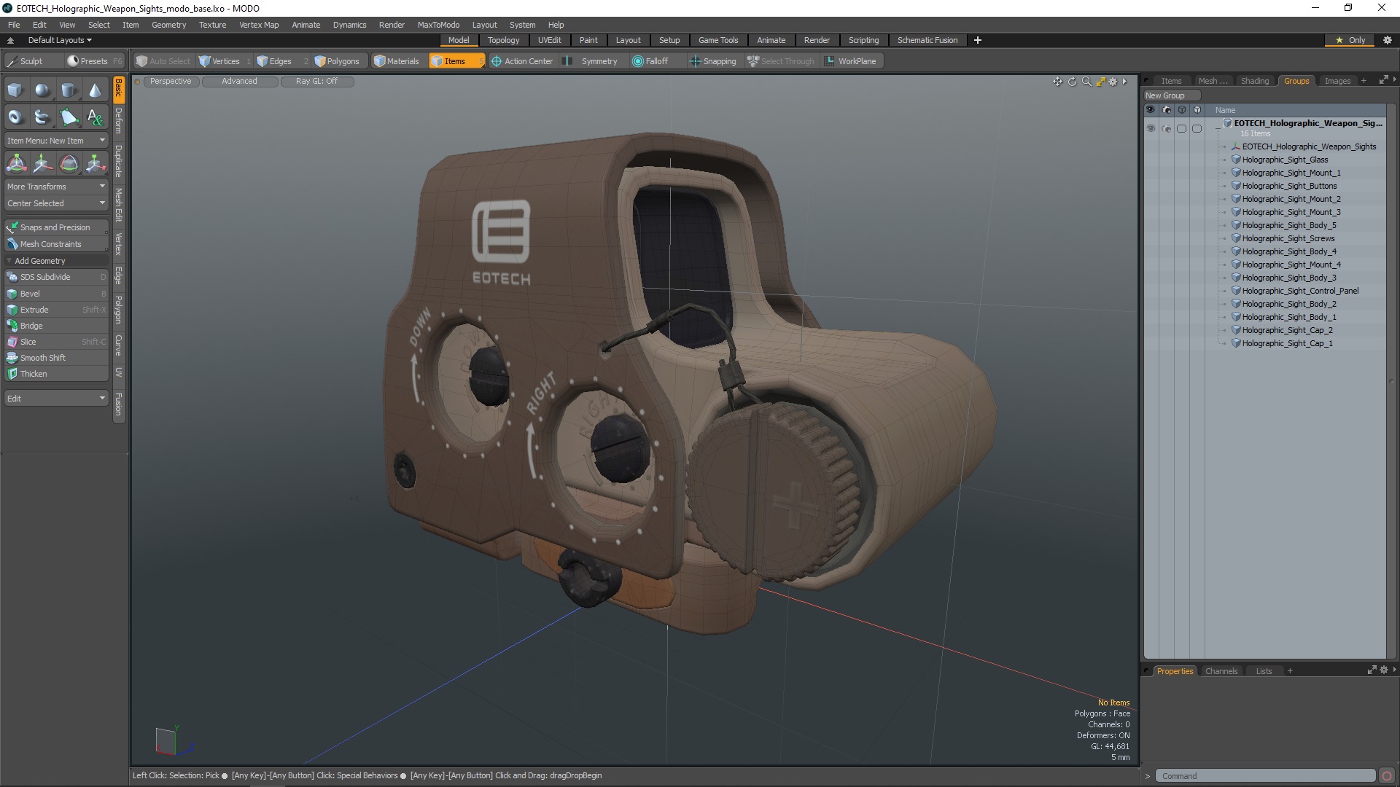Activate the combined Transform tool
Screen dimensions: 1400x787
coord(16,163)
